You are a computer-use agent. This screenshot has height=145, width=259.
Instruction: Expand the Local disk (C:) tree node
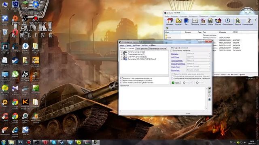(x=121, y=52)
